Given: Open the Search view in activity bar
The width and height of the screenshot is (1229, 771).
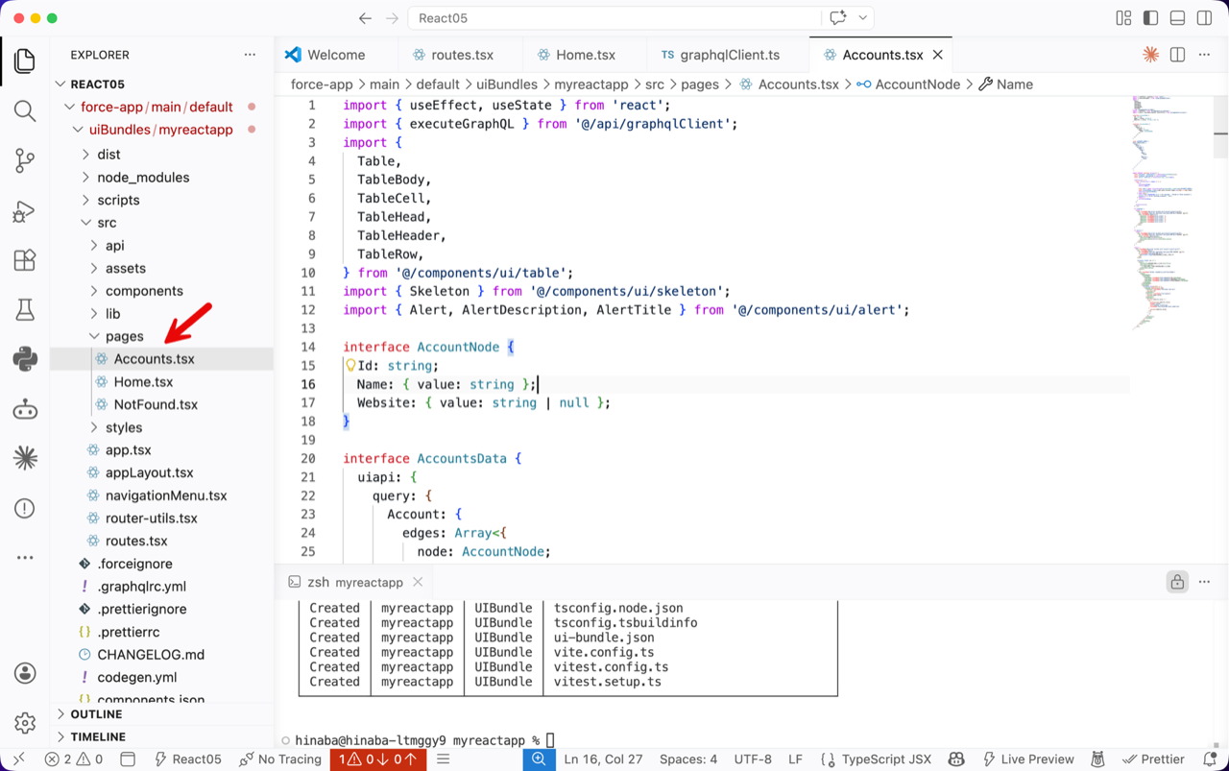Looking at the screenshot, I should click(x=25, y=110).
